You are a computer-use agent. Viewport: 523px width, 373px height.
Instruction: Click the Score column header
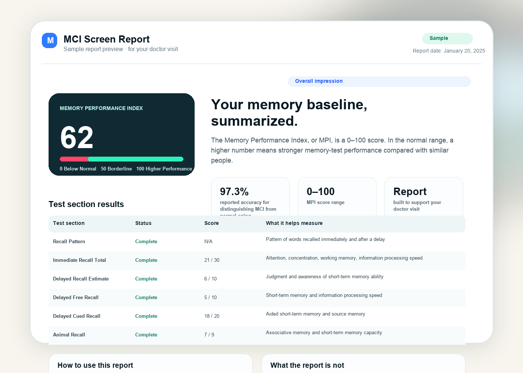point(211,223)
